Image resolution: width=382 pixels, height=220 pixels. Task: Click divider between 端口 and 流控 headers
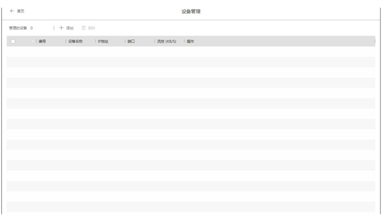[x=154, y=41]
